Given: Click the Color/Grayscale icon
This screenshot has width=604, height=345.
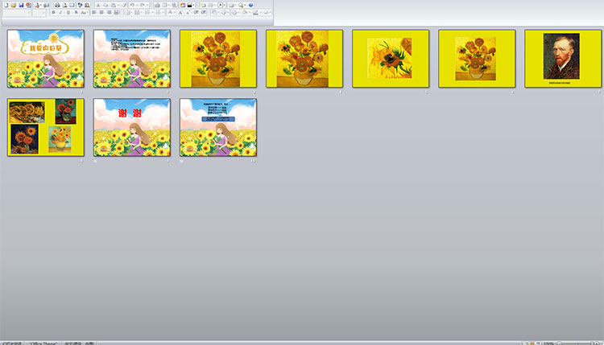Looking at the screenshot, I should click(x=190, y=6).
